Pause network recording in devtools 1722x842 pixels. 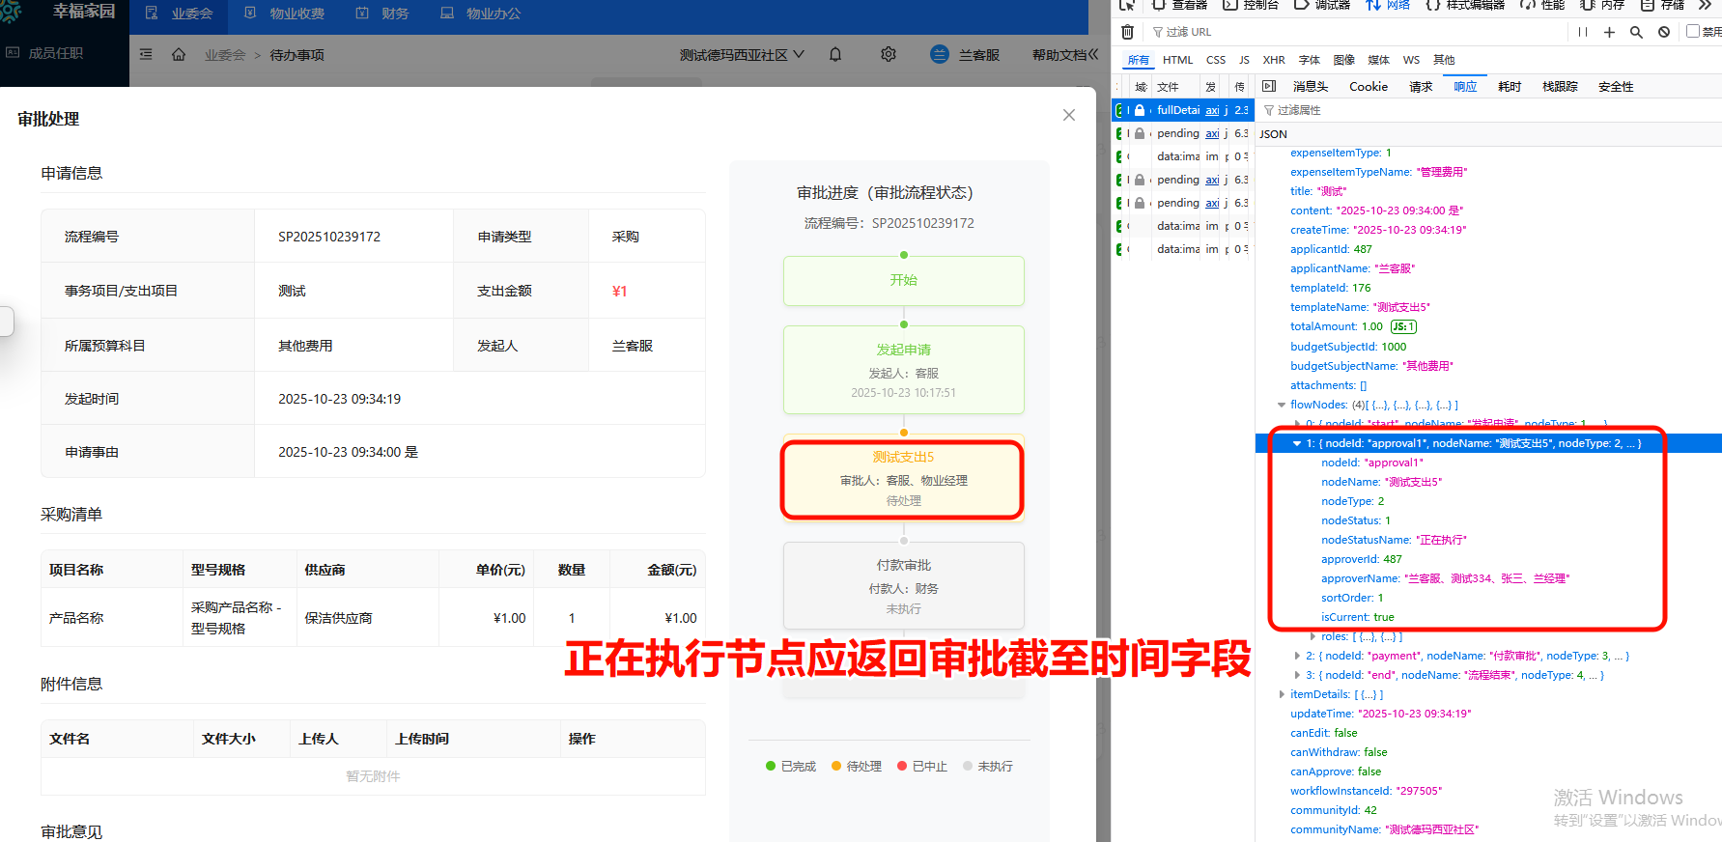(x=1583, y=32)
